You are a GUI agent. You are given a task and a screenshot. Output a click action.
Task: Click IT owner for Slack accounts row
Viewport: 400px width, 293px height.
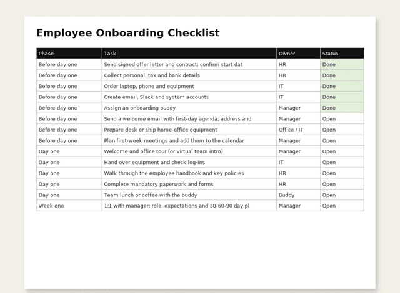[x=298, y=97]
